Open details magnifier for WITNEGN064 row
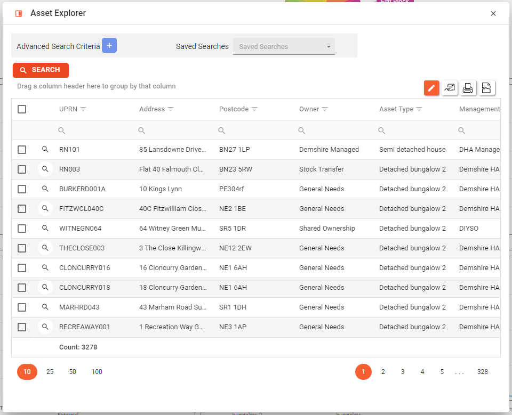 (45, 229)
